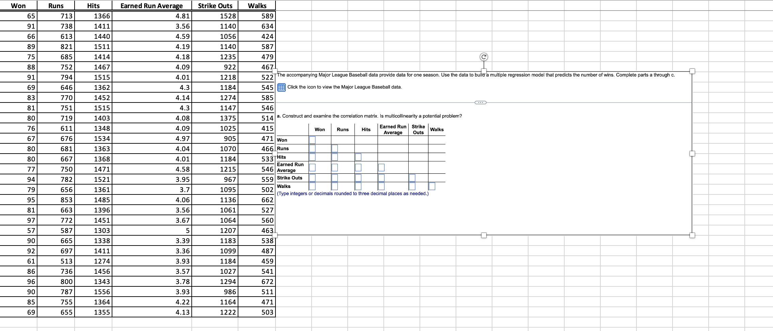Viewport: 773px width, 331px height.
Task: Click the circular rotate handle above the question frame
Action: point(484,57)
